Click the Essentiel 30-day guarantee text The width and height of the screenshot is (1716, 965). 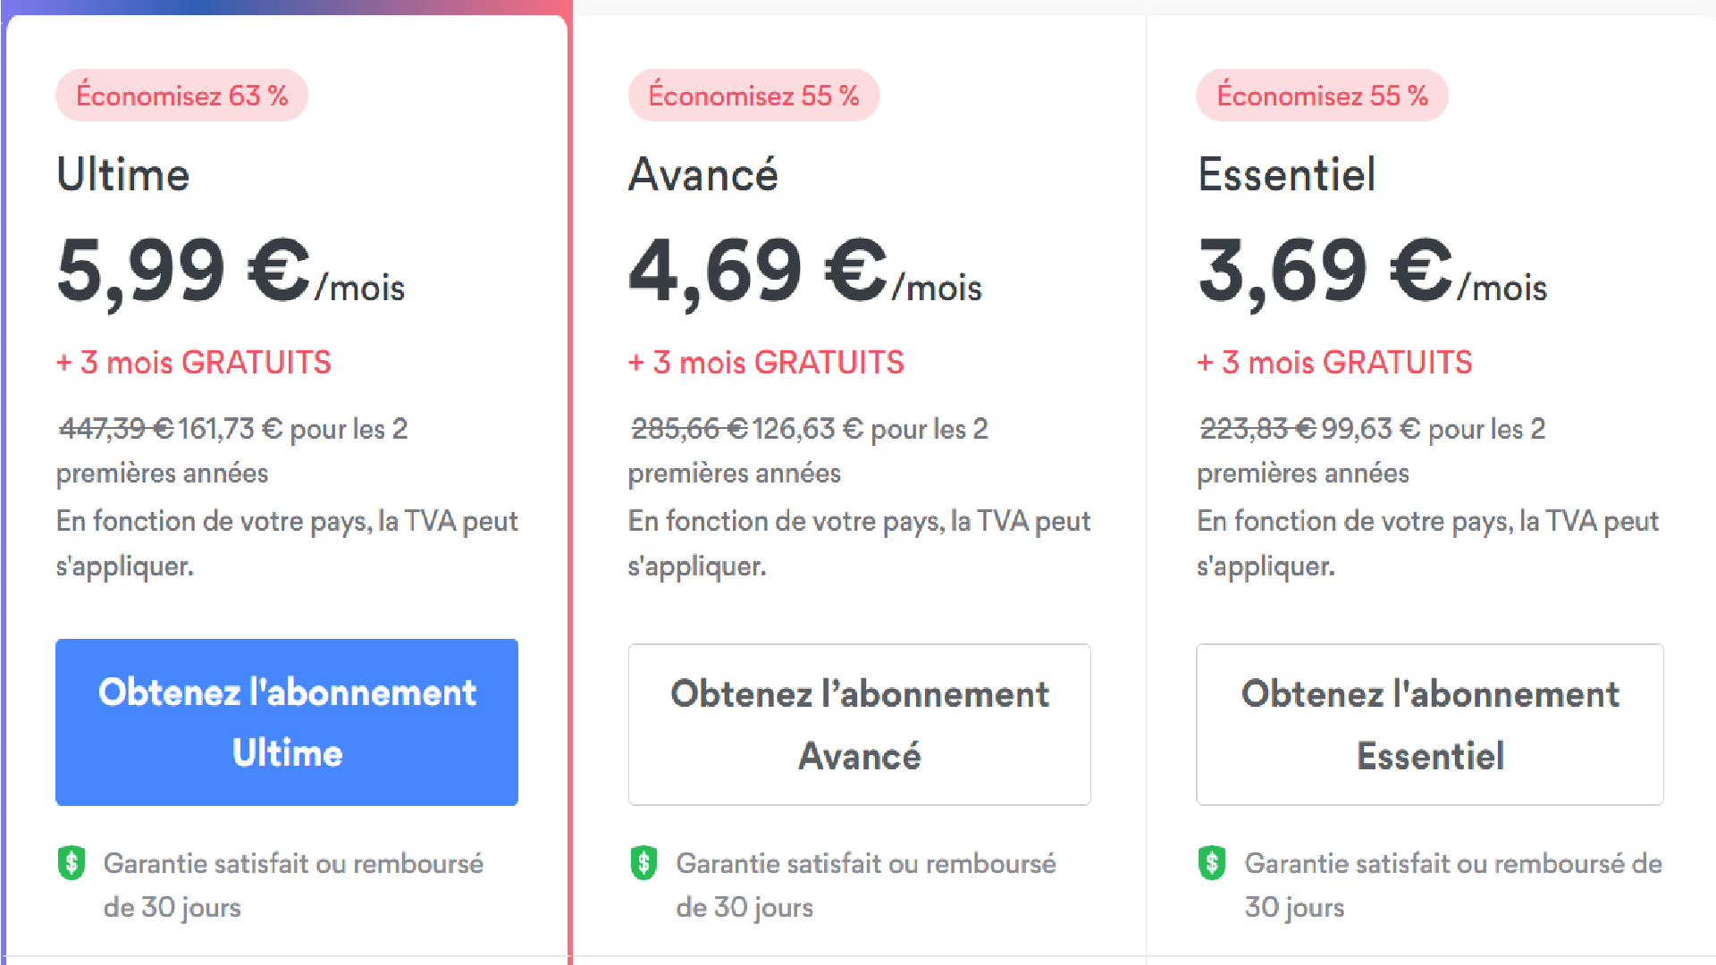click(1453, 885)
